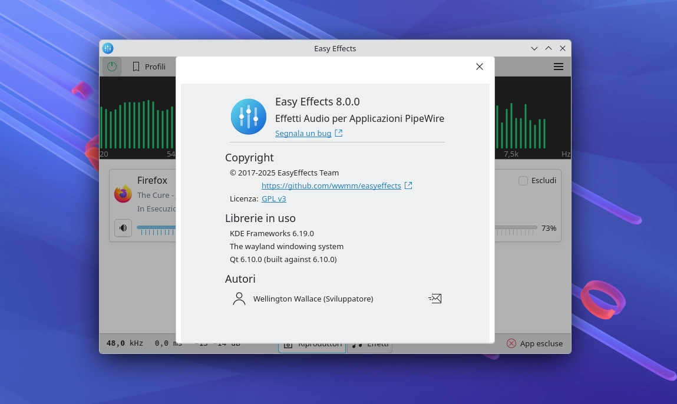Click the Firefox stream icon
The image size is (677, 404).
[123, 193]
